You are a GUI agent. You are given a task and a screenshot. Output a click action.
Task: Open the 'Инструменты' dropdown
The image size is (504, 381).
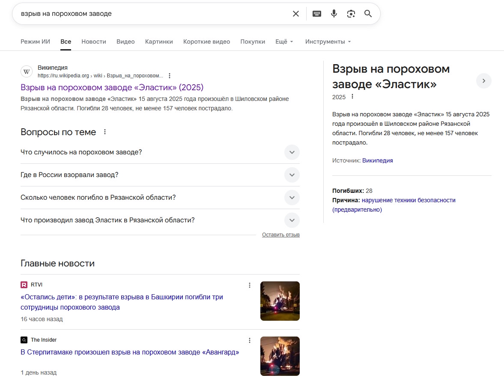tap(328, 42)
